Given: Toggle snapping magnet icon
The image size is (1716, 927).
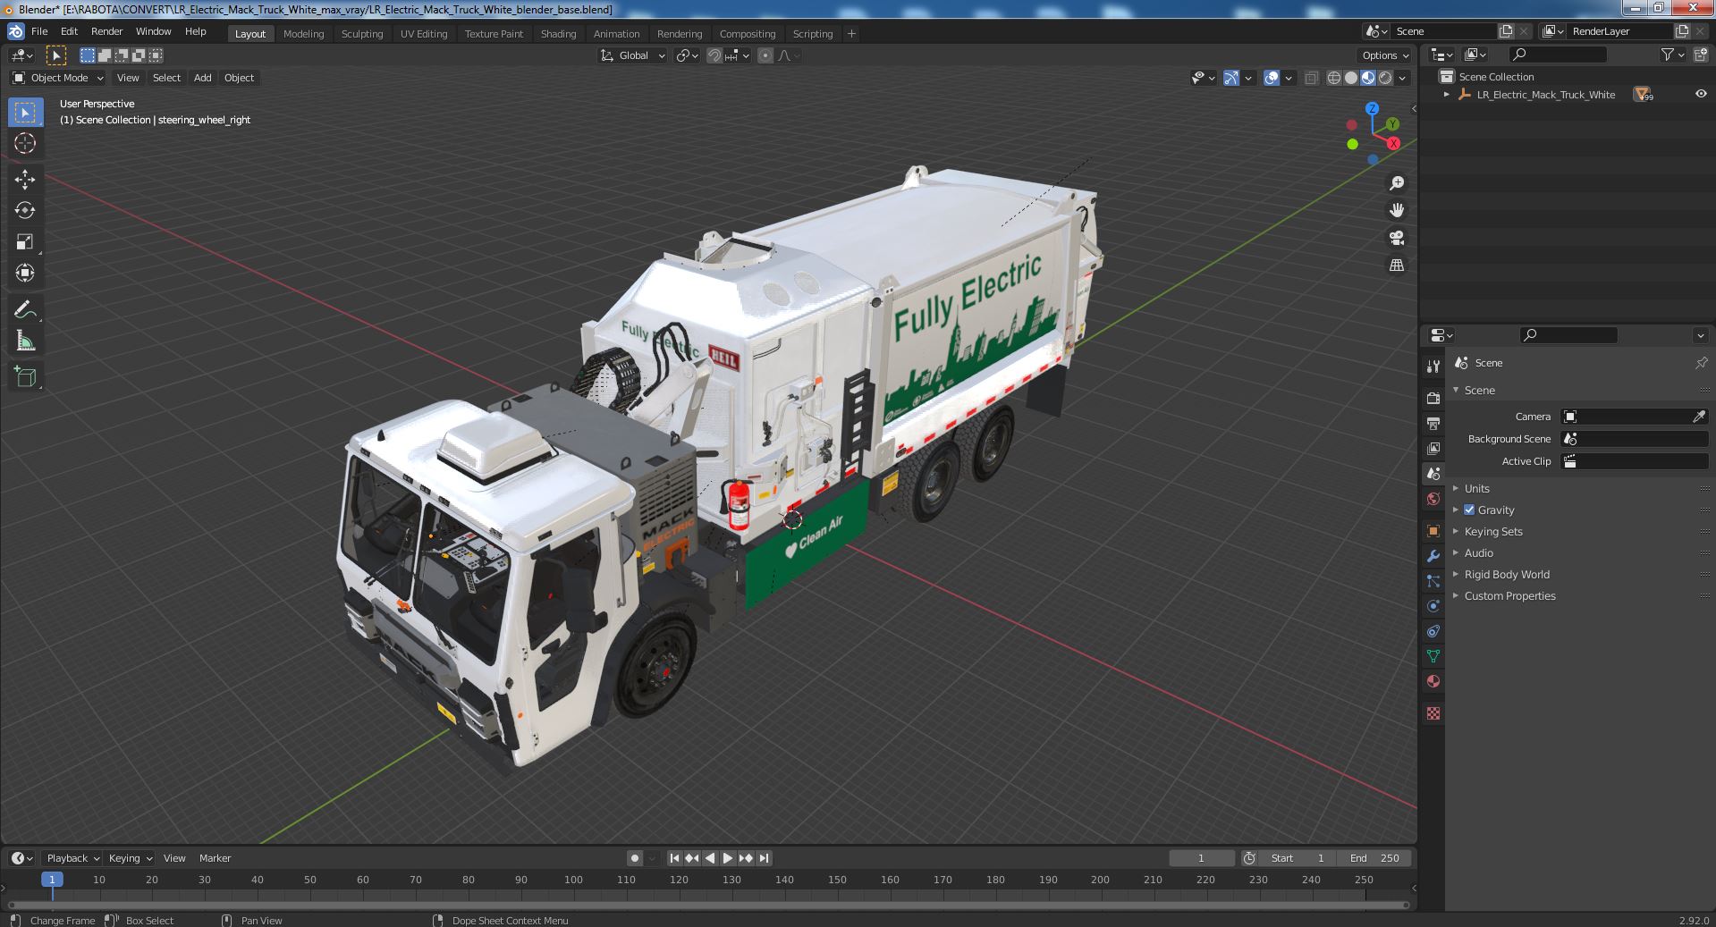Looking at the screenshot, I should click(x=714, y=55).
